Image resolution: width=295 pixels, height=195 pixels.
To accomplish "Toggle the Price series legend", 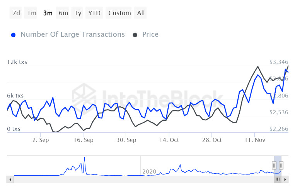I will [150, 34].
